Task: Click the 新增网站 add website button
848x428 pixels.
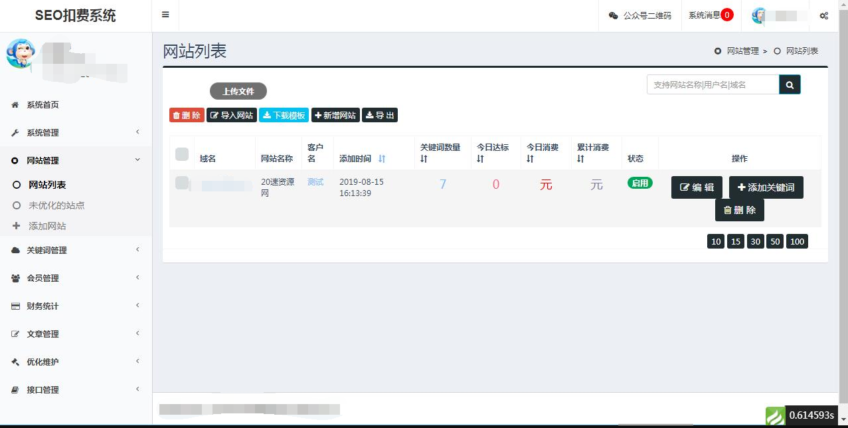Action: coord(335,114)
